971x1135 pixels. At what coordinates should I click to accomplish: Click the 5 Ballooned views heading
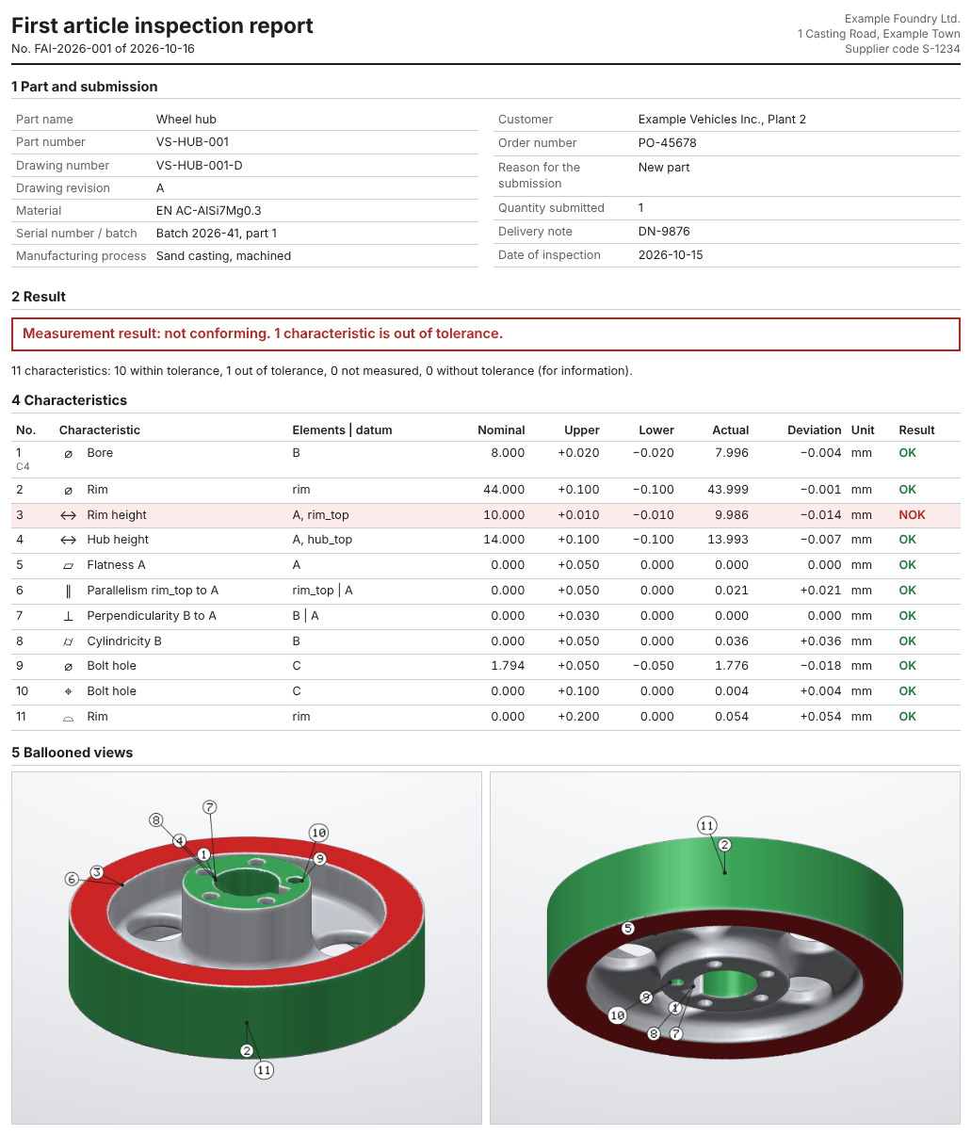pyautogui.click(x=73, y=753)
